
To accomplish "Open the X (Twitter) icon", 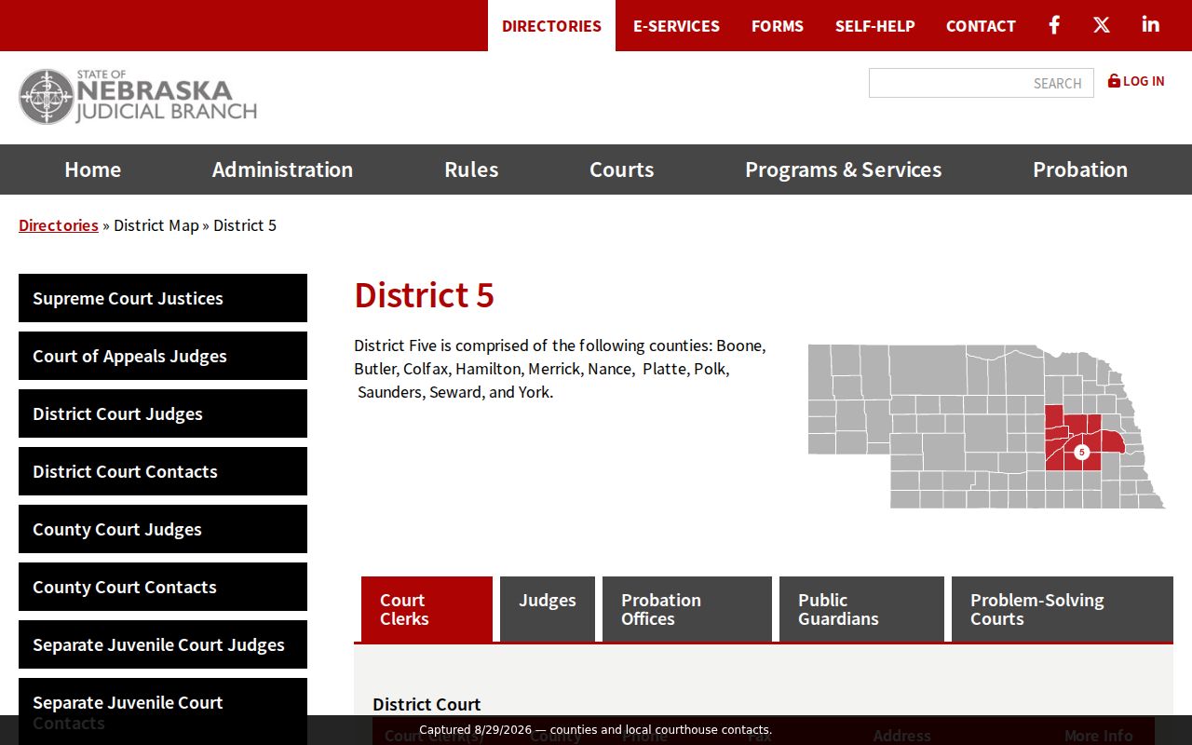I will click(x=1102, y=25).
